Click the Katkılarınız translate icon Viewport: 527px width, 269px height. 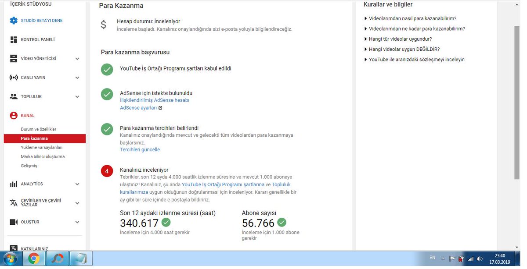[x=14, y=248]
